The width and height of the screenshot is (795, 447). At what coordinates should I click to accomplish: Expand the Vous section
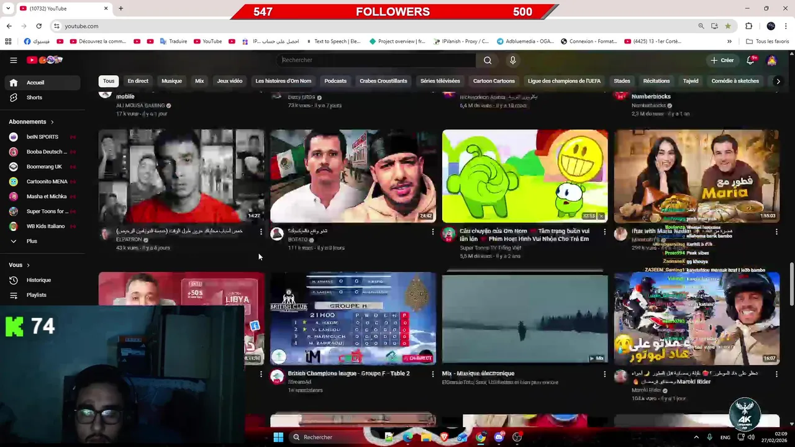(19, 265)
